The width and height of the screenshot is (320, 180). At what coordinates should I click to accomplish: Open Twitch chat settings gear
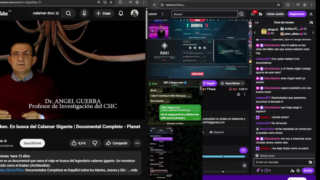pos(298,170)
